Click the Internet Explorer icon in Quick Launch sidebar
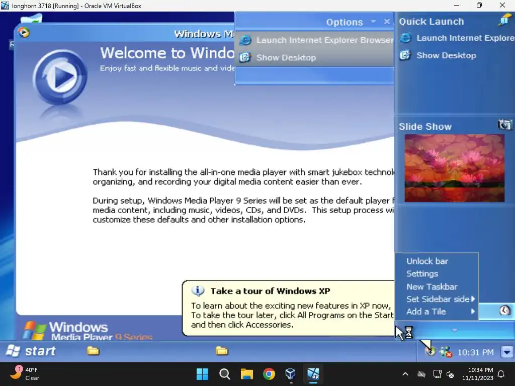Screen dimensions: 515x386 pos(406,38)
